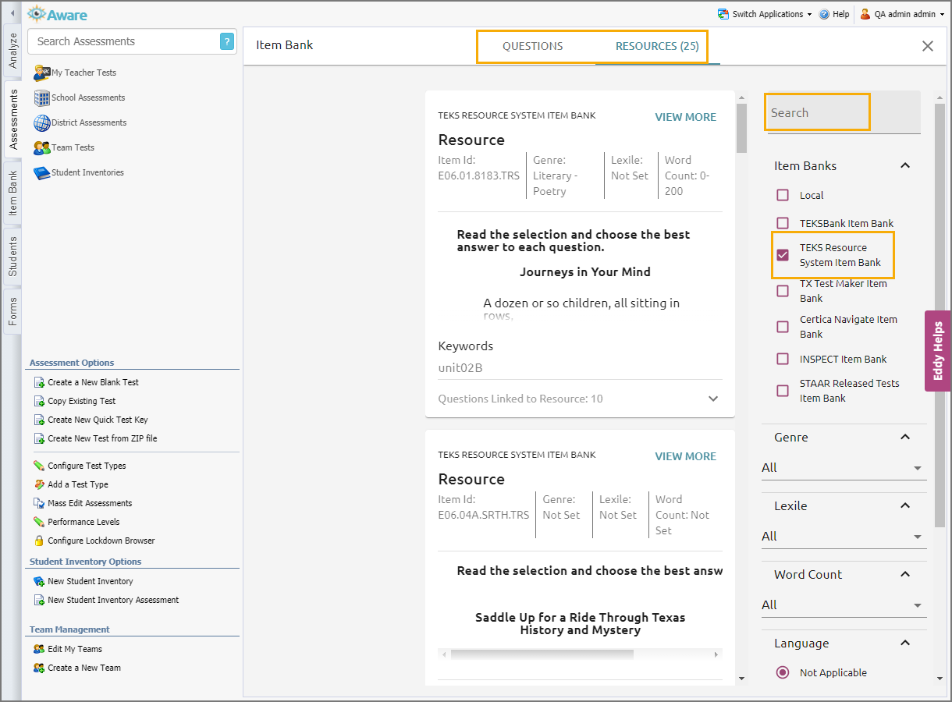Screen dimensions: 952x702
Task: Open the Forms side tab
Action: click(12, 311)
